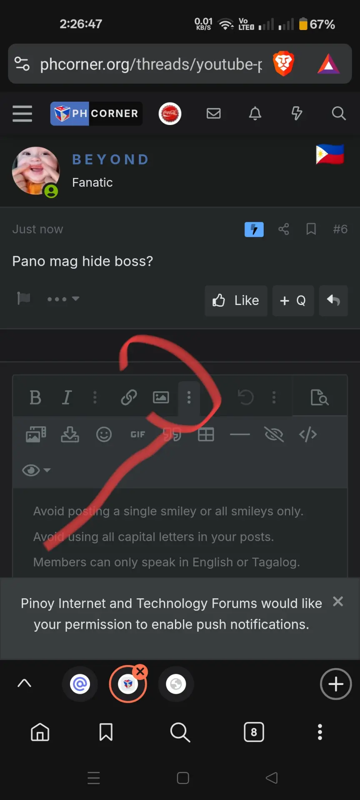Viewport: 360px width, 800px height.
Task: Tap the blue new post indicator
Action: pos(254,229)
